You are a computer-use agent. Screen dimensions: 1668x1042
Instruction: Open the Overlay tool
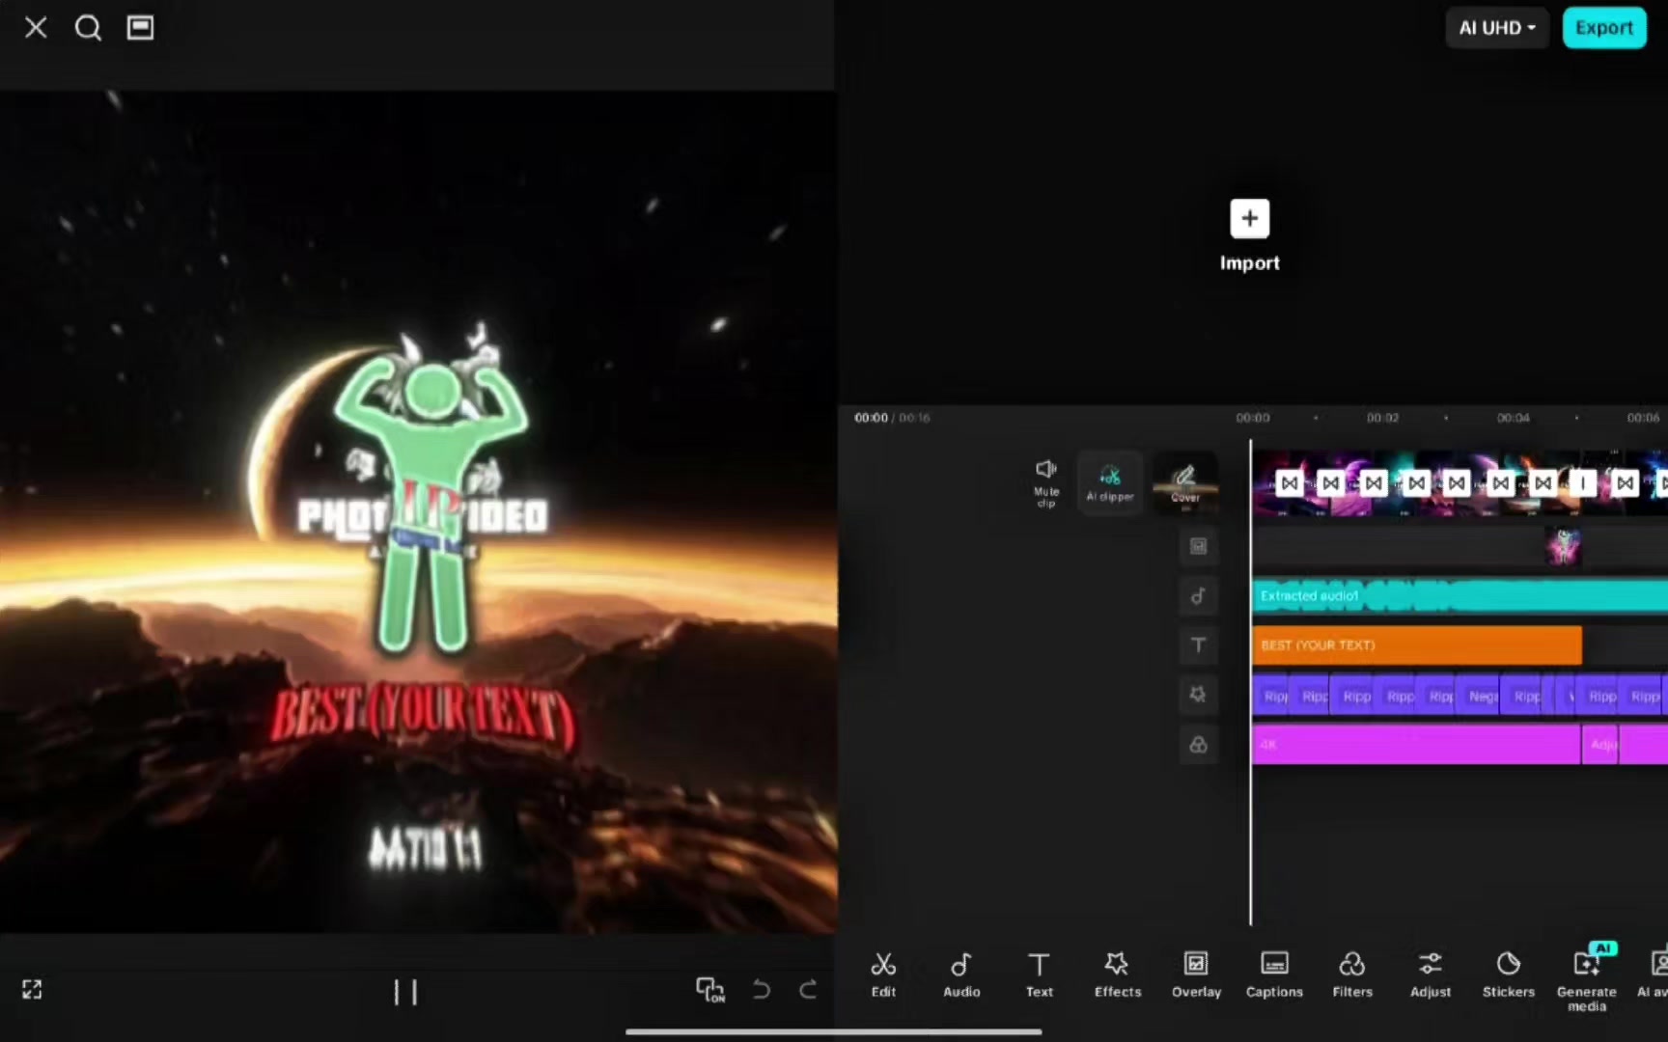point(1196,974)
